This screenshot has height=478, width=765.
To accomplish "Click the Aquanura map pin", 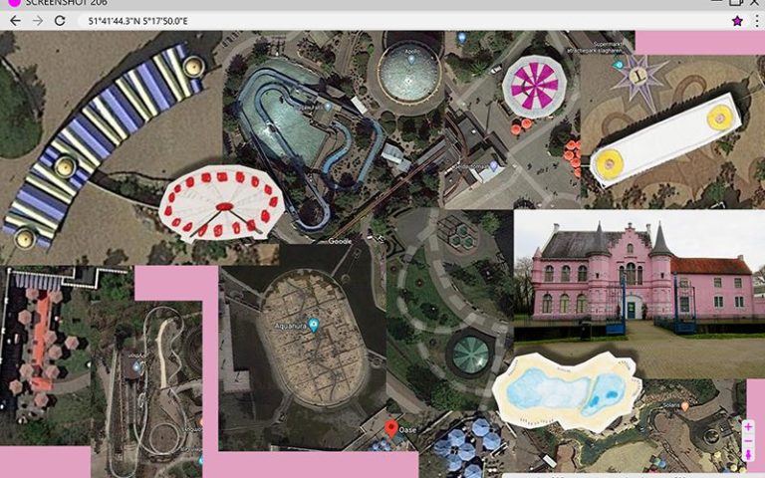I will pyautogui.click(x=314, y=326).
